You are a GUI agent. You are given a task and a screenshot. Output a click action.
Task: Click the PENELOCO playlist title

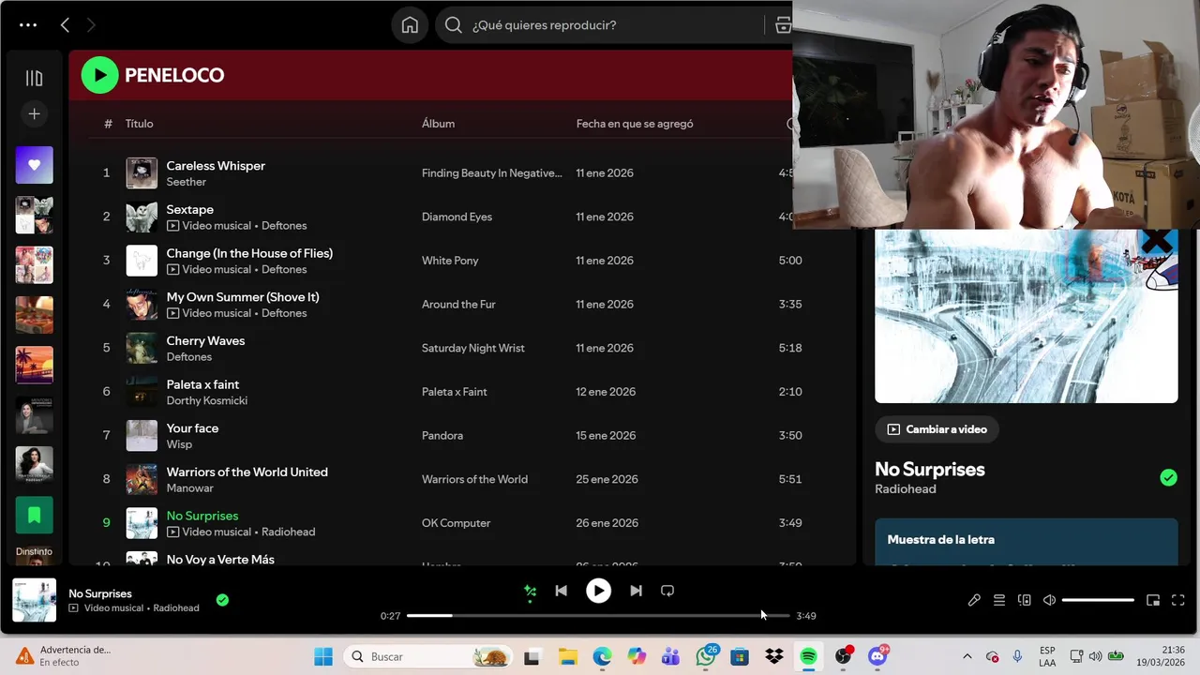click(174, 75)
